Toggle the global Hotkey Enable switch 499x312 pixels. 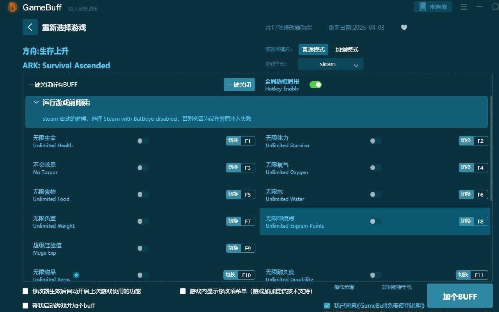315,85
